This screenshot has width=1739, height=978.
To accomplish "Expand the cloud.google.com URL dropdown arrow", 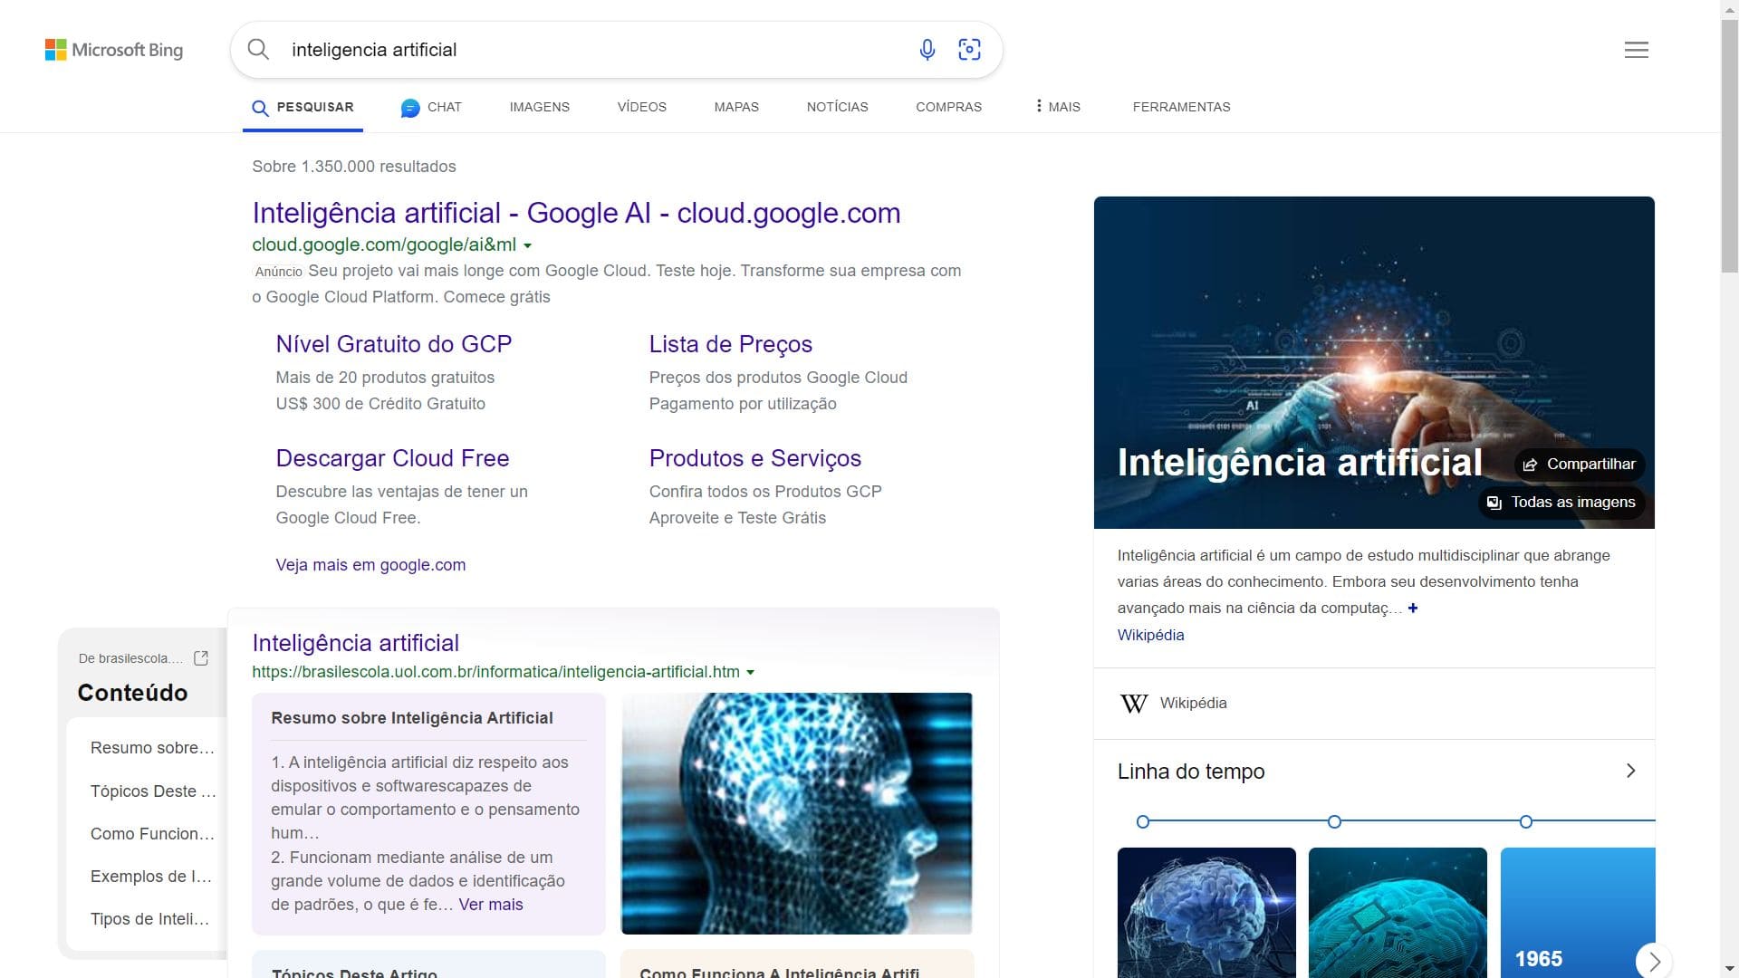I will pos(528,245).
